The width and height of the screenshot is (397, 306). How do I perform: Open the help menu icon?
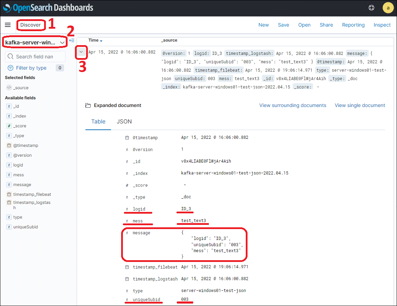[x=371, y=8]
